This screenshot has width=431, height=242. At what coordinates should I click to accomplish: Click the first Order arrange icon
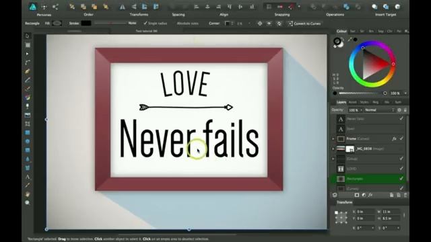(72, 7)
